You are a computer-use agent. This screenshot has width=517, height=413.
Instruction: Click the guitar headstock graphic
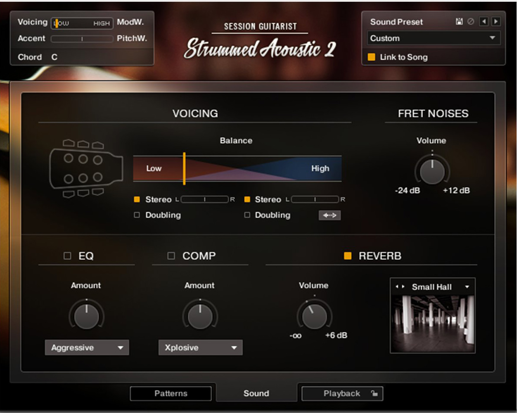point(86,168)
